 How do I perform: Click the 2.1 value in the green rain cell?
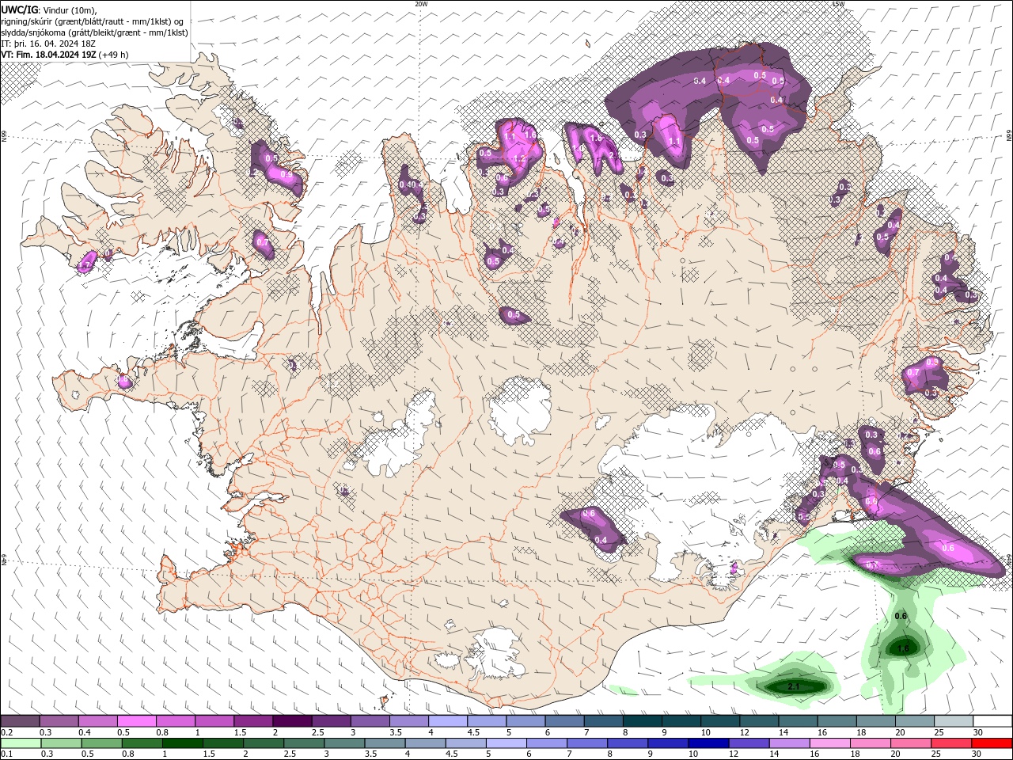coord(794,687)
